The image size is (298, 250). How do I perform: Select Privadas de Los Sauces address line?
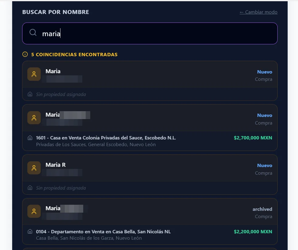(96, 145)
